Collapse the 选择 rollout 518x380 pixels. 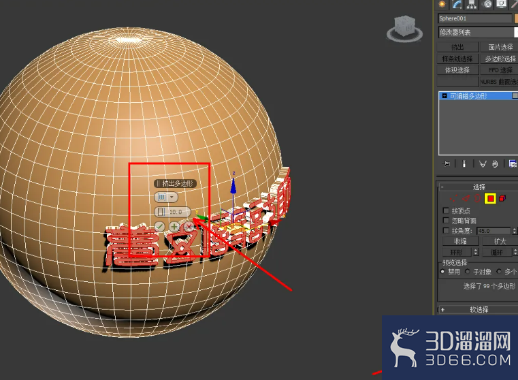442,187
